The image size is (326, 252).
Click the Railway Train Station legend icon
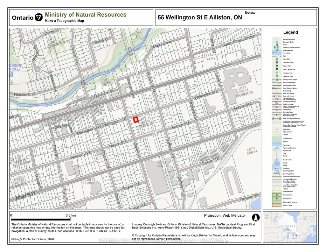click(277, 80)
